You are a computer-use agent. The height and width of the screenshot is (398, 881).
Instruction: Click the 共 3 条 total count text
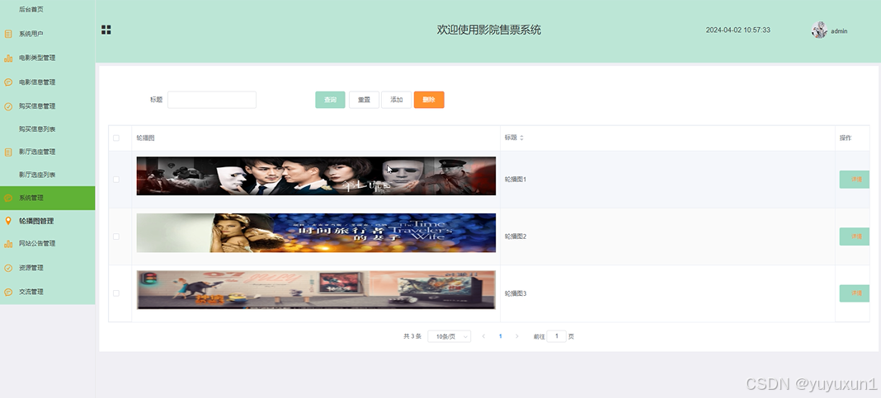412,336
